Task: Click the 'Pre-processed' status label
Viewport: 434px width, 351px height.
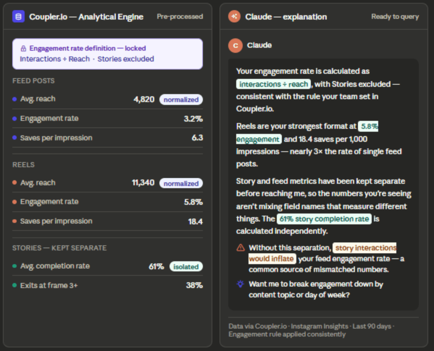Action: click(x=180, y=17)
